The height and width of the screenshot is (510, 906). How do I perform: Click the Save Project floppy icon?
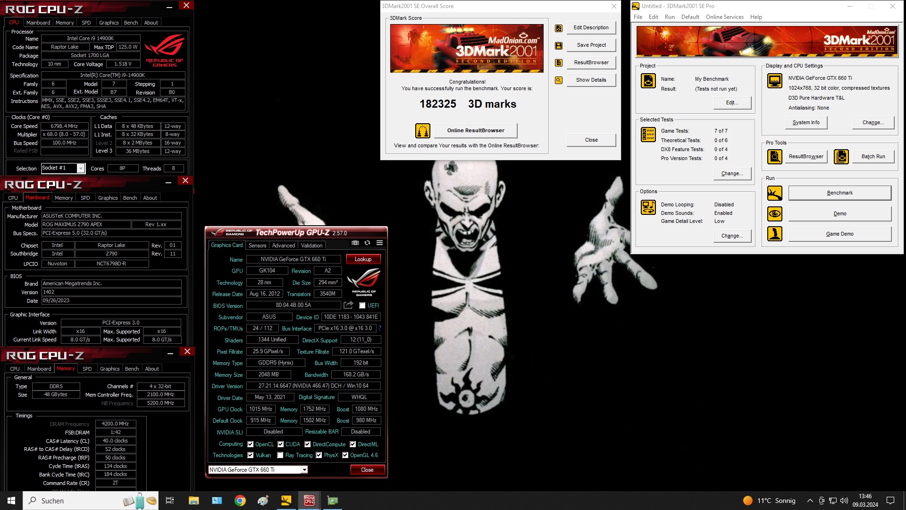(559, 45)
